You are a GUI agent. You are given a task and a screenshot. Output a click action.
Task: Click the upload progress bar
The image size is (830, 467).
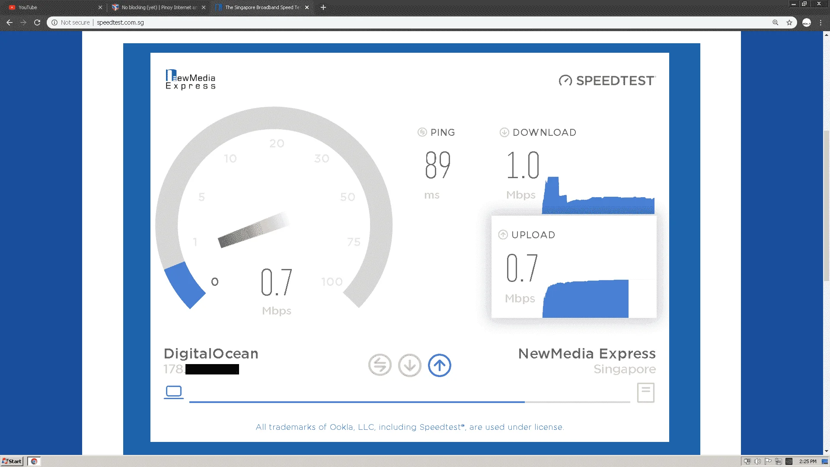click(x=409, y=402)
